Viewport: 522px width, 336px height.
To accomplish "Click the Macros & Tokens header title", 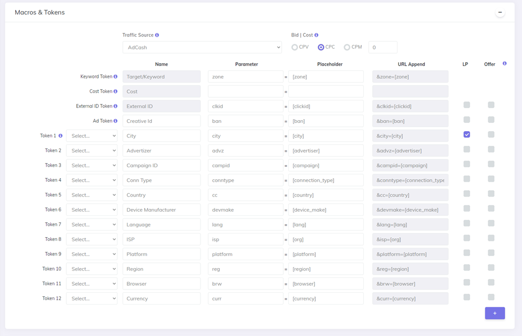I will pyautogui.click(x=40, y=12).
